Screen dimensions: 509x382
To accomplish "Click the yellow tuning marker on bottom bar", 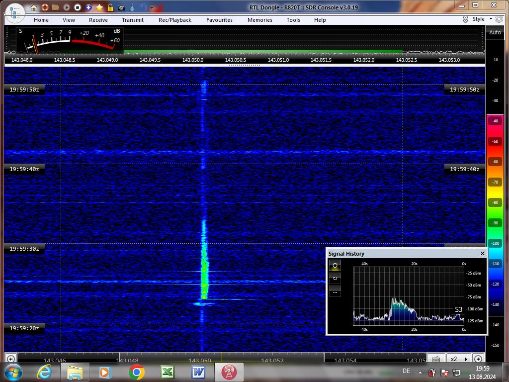I will tap(222, 357).
